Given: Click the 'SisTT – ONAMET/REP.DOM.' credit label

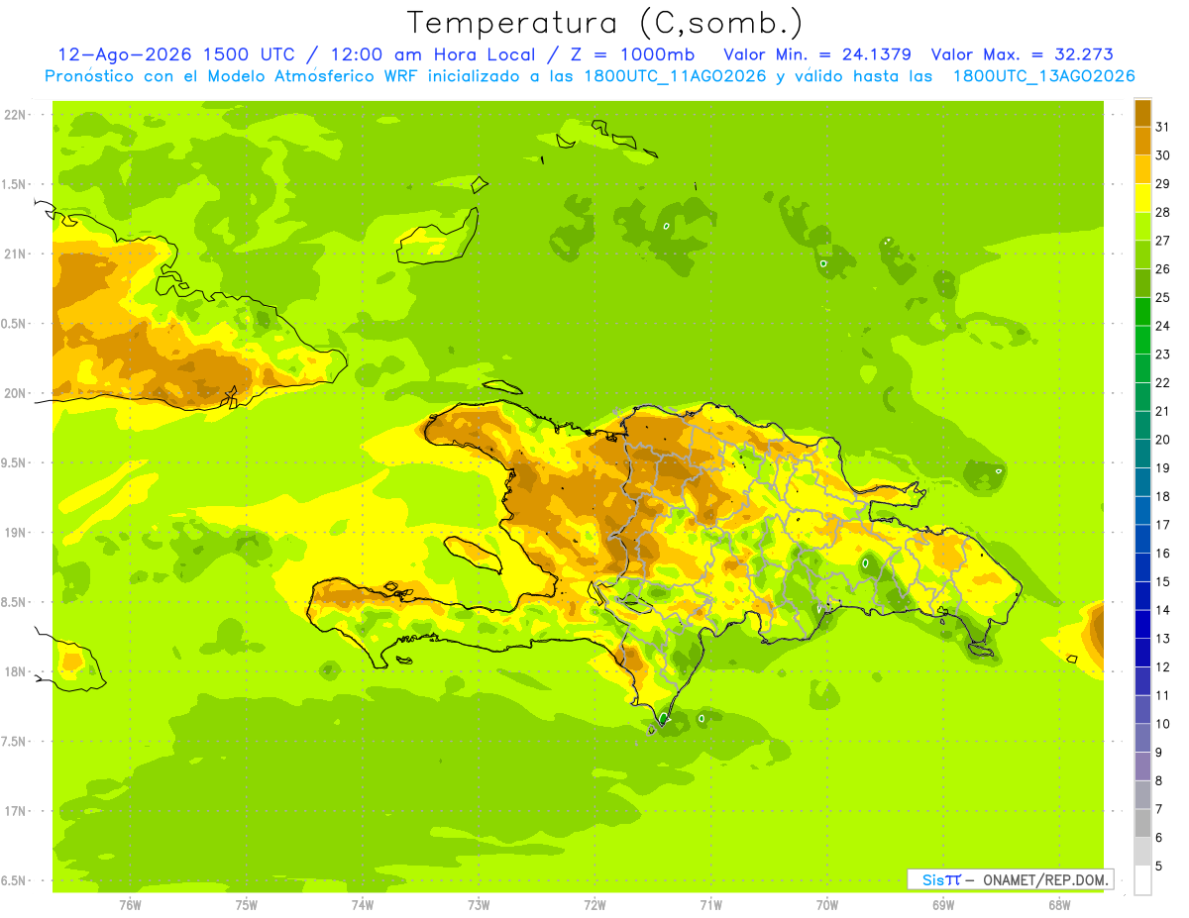Looking at the screenshot, I should coord(1010,879).
